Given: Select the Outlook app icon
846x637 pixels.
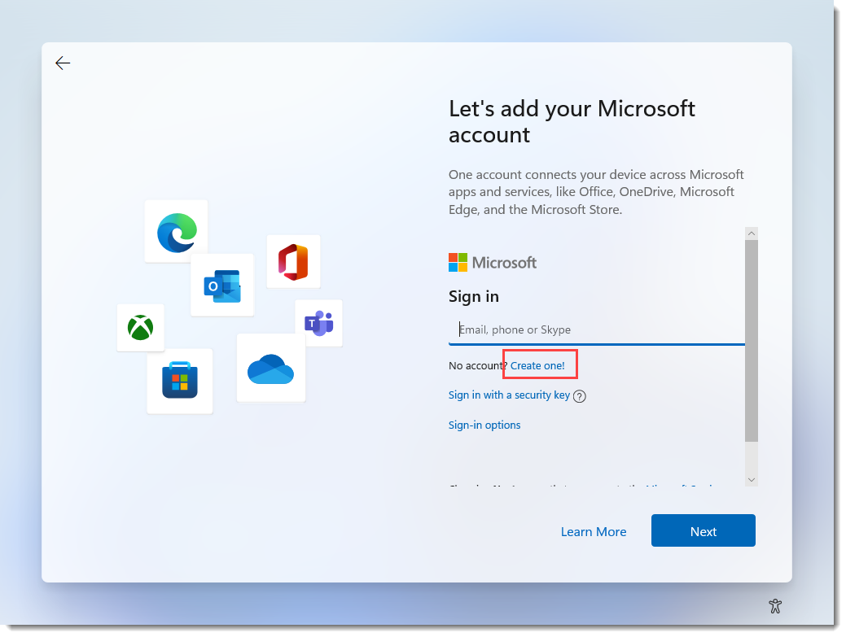Looking at the screenshot, I should coord(221,285).
